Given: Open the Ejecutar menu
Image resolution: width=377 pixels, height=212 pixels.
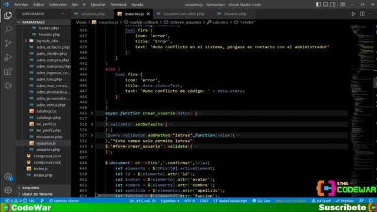Looking at the screenshot, I should tap(98, 5).
